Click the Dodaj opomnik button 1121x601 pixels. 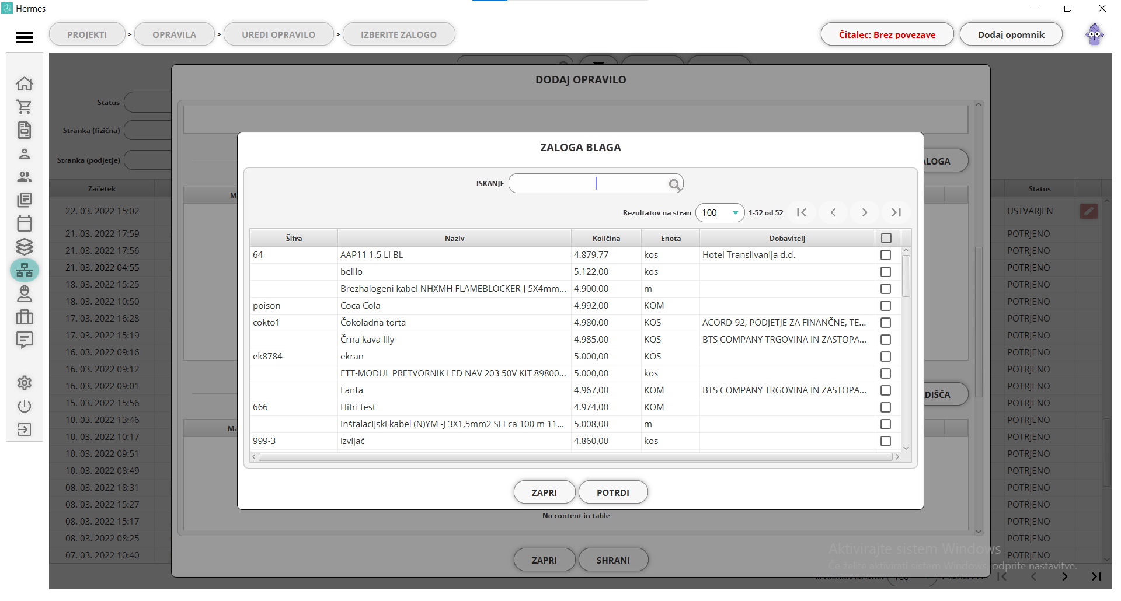click(1011, 34)
